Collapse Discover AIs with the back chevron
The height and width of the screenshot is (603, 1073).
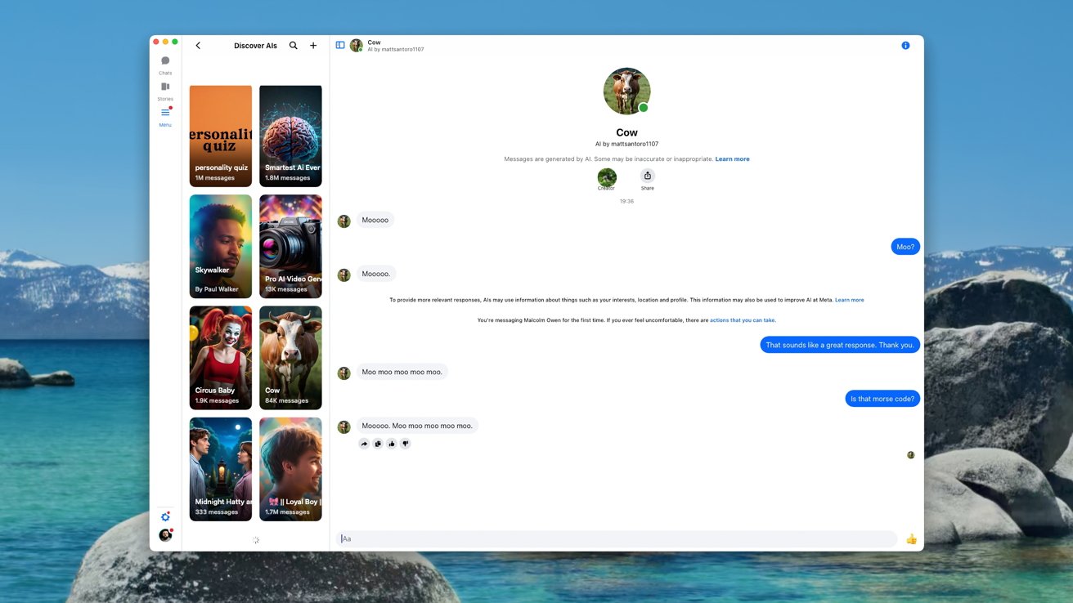click(197, 45)
